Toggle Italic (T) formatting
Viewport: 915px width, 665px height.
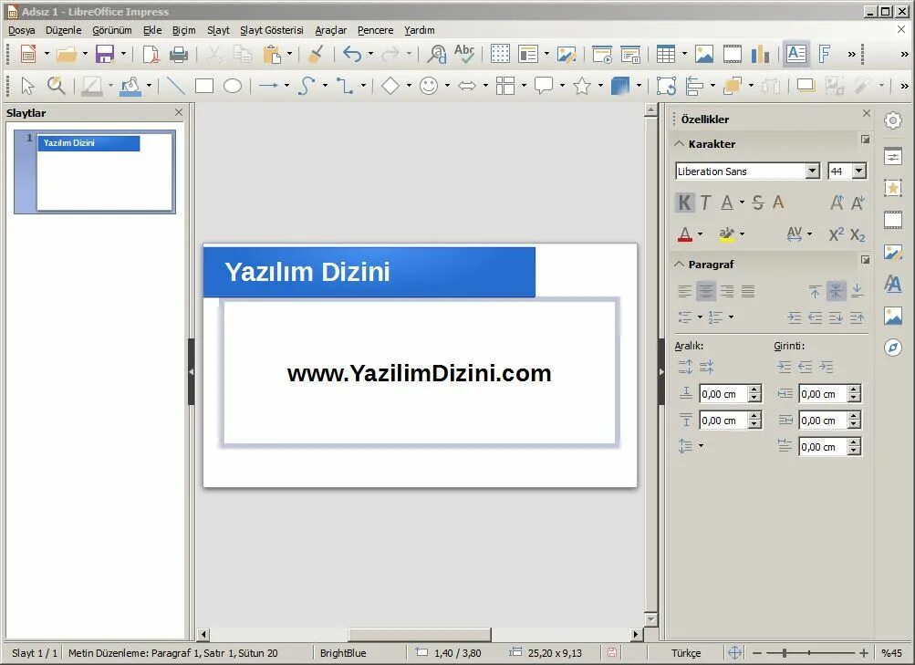pyautogui.click(x=705, y=203)
